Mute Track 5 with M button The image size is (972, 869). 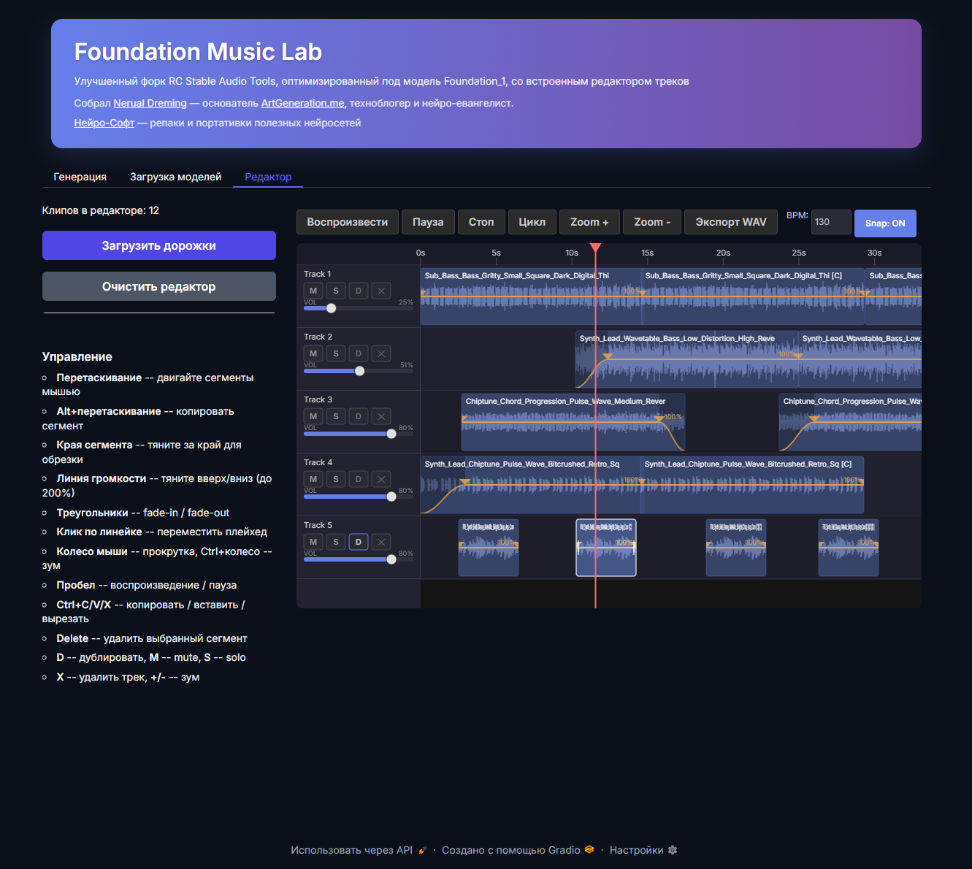coord(313,542)
